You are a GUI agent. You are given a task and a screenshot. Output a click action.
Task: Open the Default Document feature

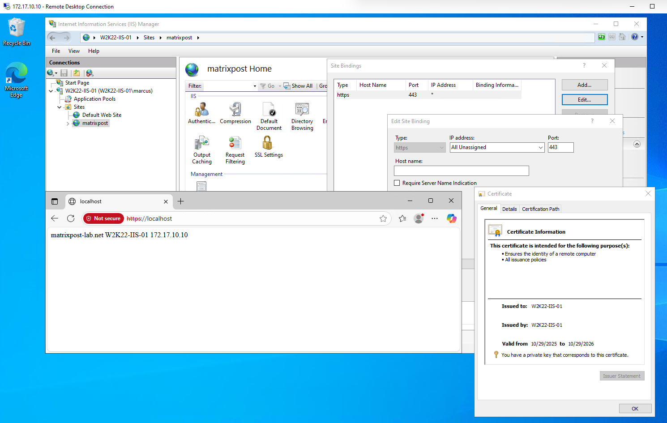tap(269, 110)
